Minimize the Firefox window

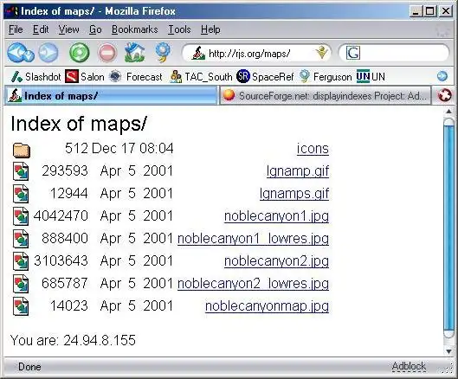416,11
